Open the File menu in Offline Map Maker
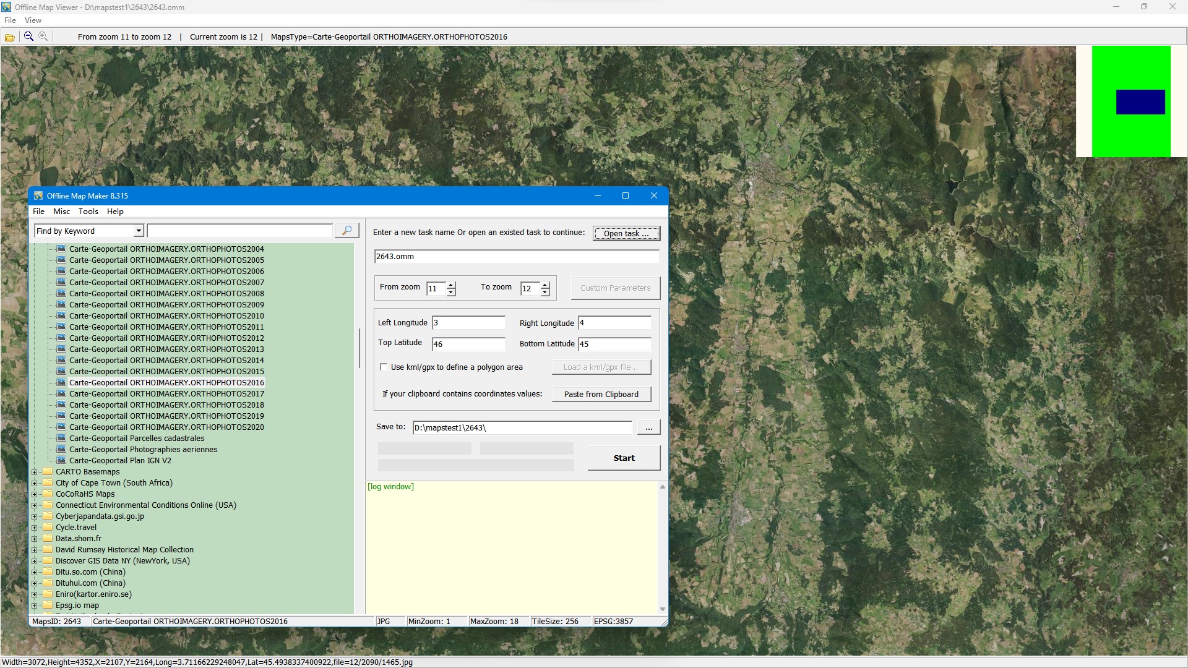This screenshot has width=1188, height=668. tap(38, 212)
